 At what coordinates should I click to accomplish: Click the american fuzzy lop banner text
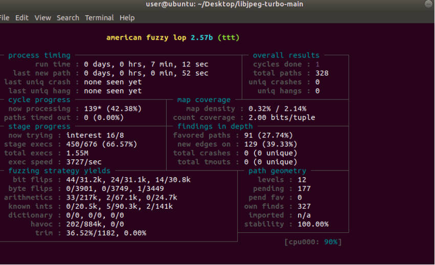click(x=172, y=38)
